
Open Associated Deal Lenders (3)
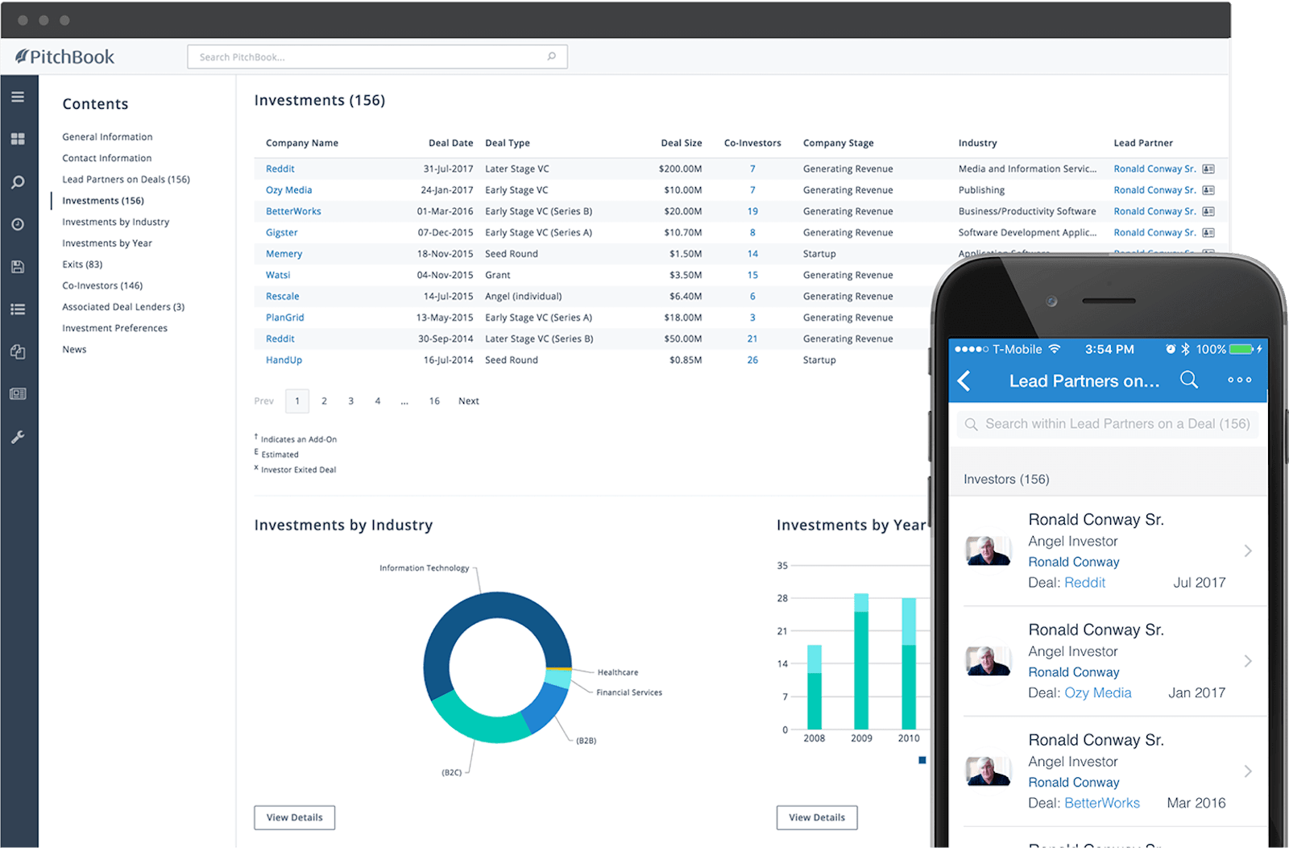coord(123,307)
